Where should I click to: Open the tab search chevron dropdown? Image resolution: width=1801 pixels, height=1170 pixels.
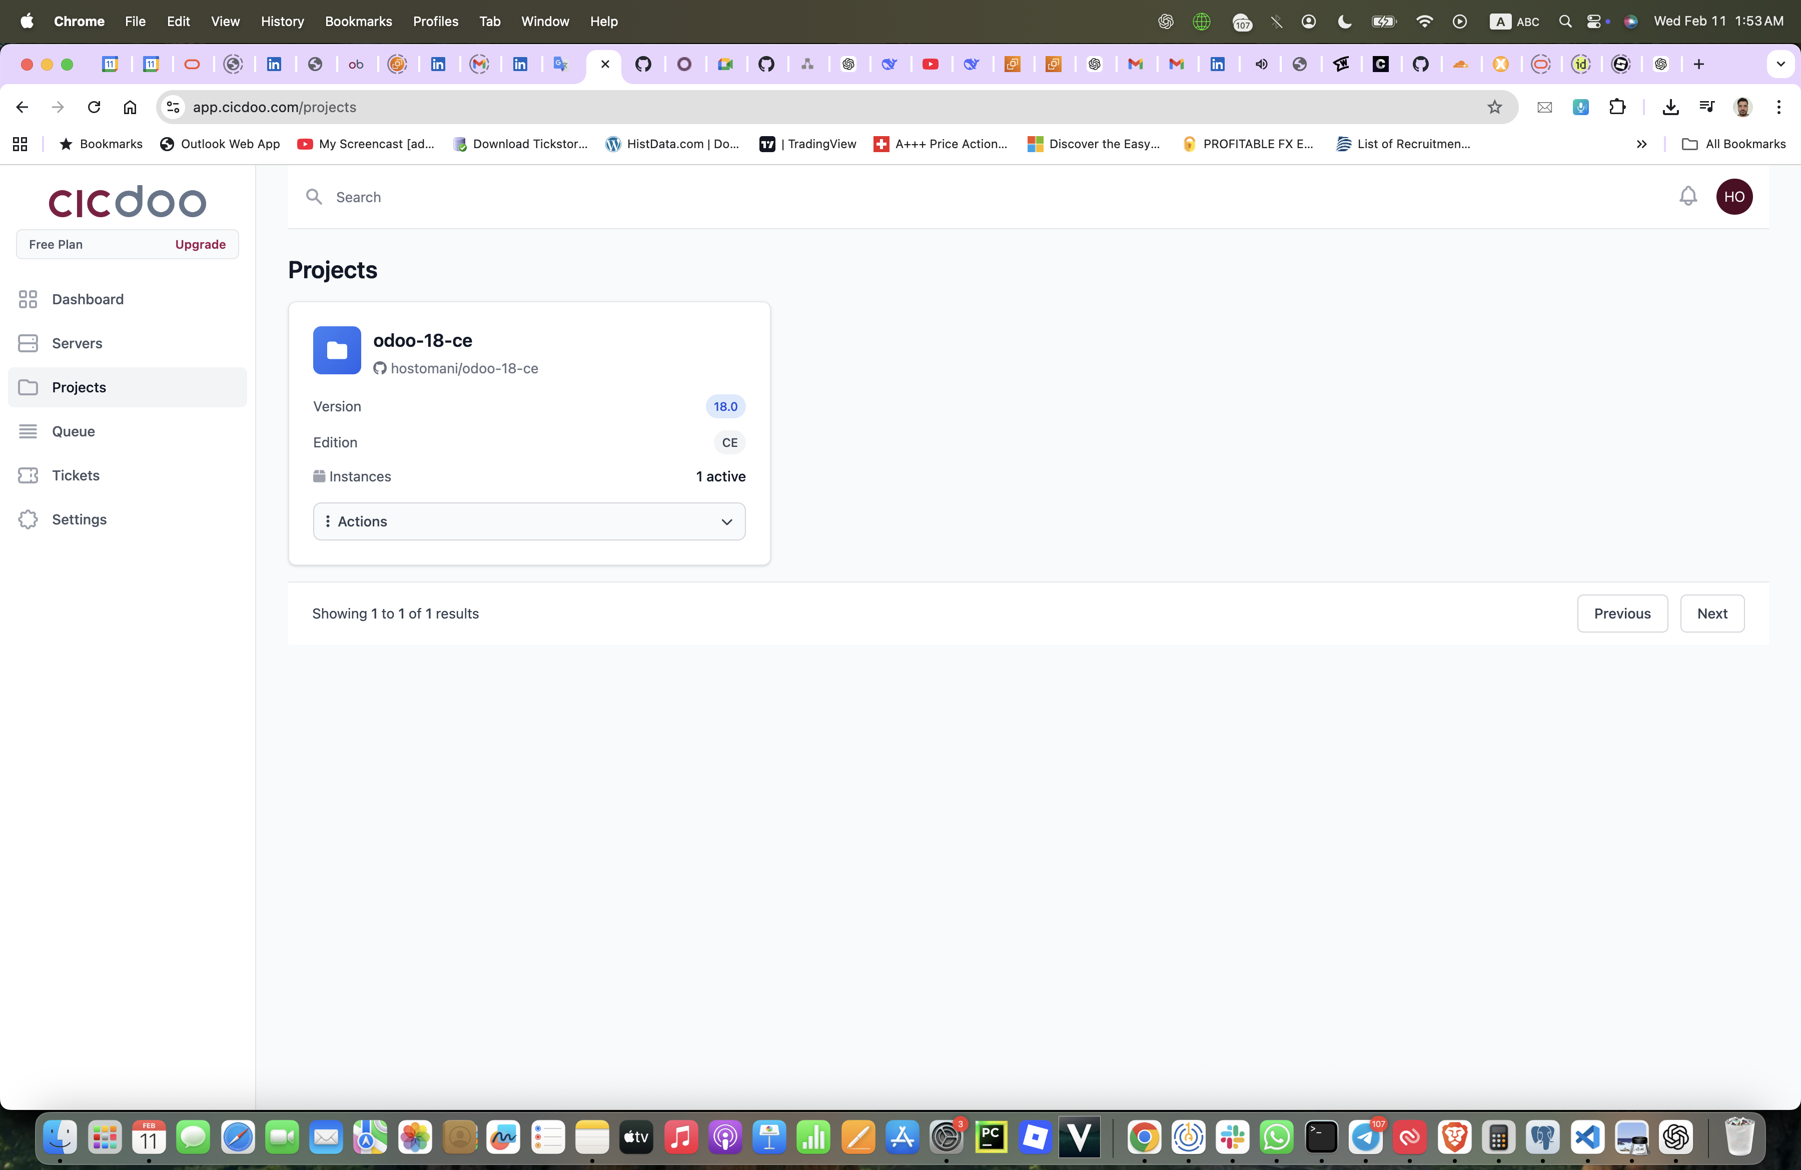coord(1780,65)
